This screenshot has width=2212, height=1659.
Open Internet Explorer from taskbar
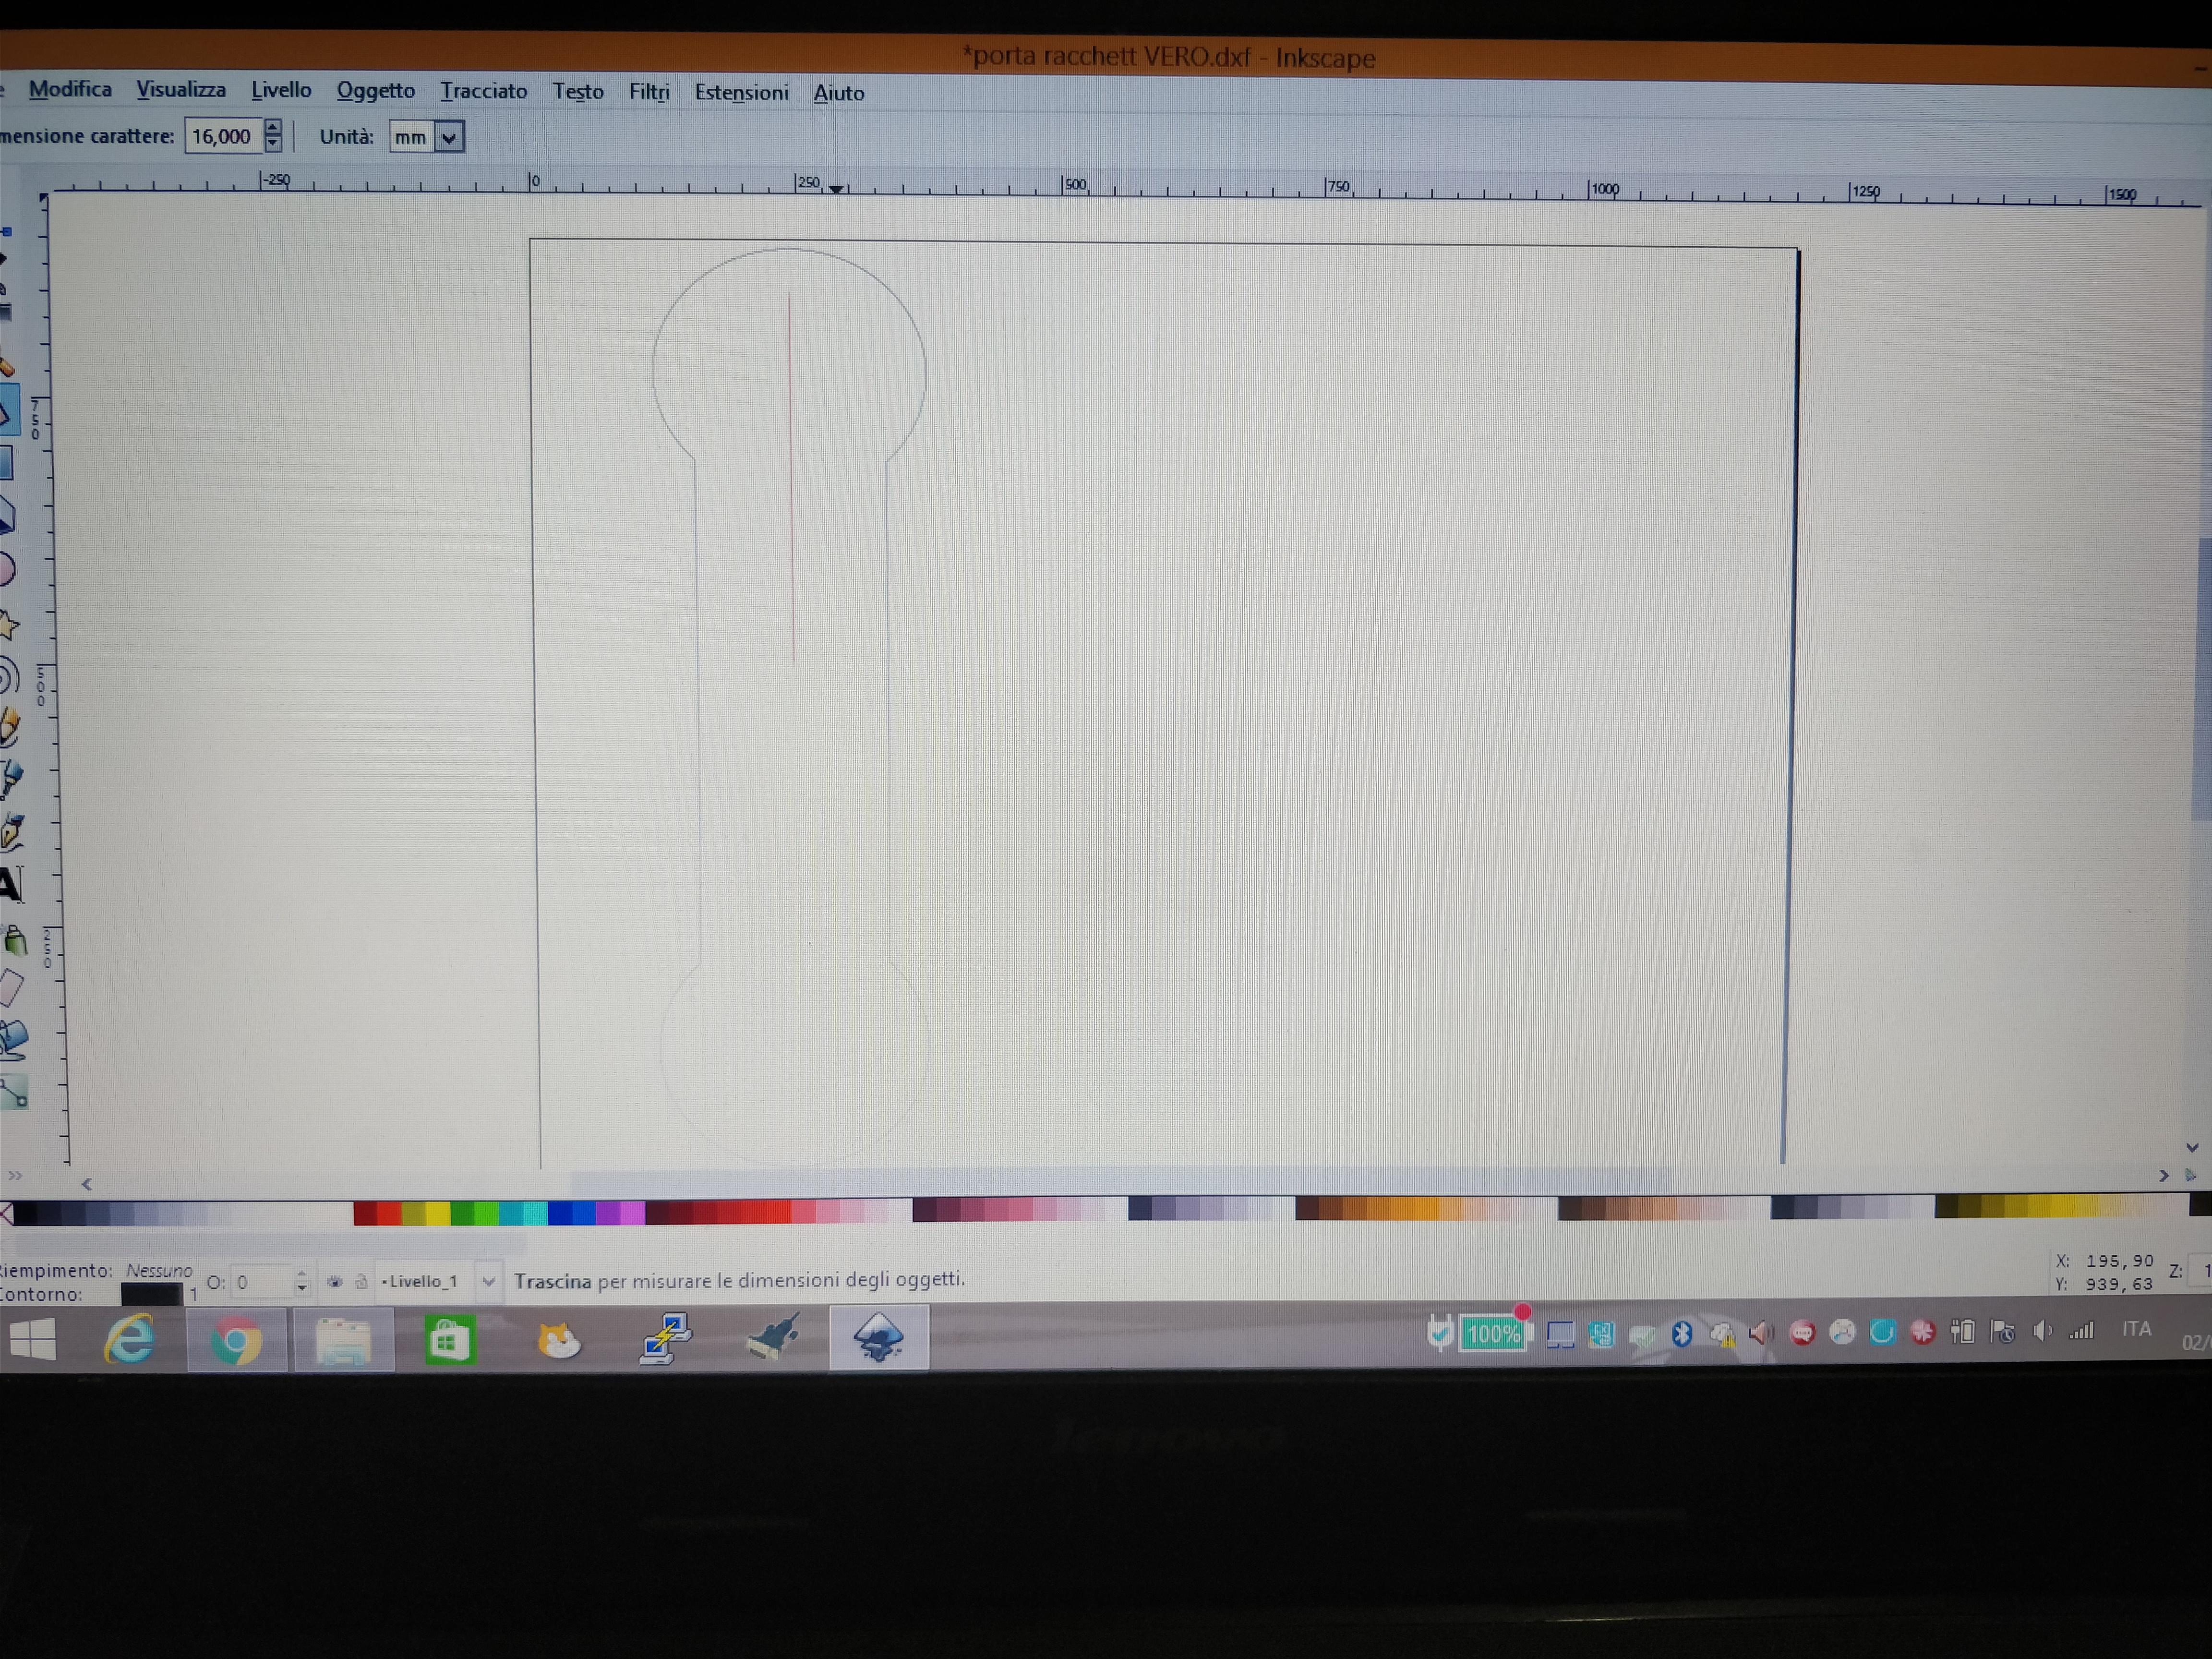click(x=130, y=1339)
